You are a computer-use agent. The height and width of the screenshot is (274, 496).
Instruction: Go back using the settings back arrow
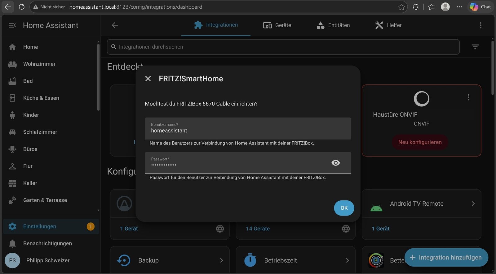coord(115,25)
